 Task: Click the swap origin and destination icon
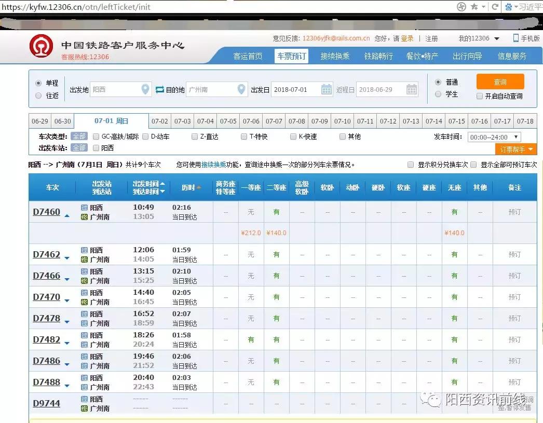[x=159, y=89]
